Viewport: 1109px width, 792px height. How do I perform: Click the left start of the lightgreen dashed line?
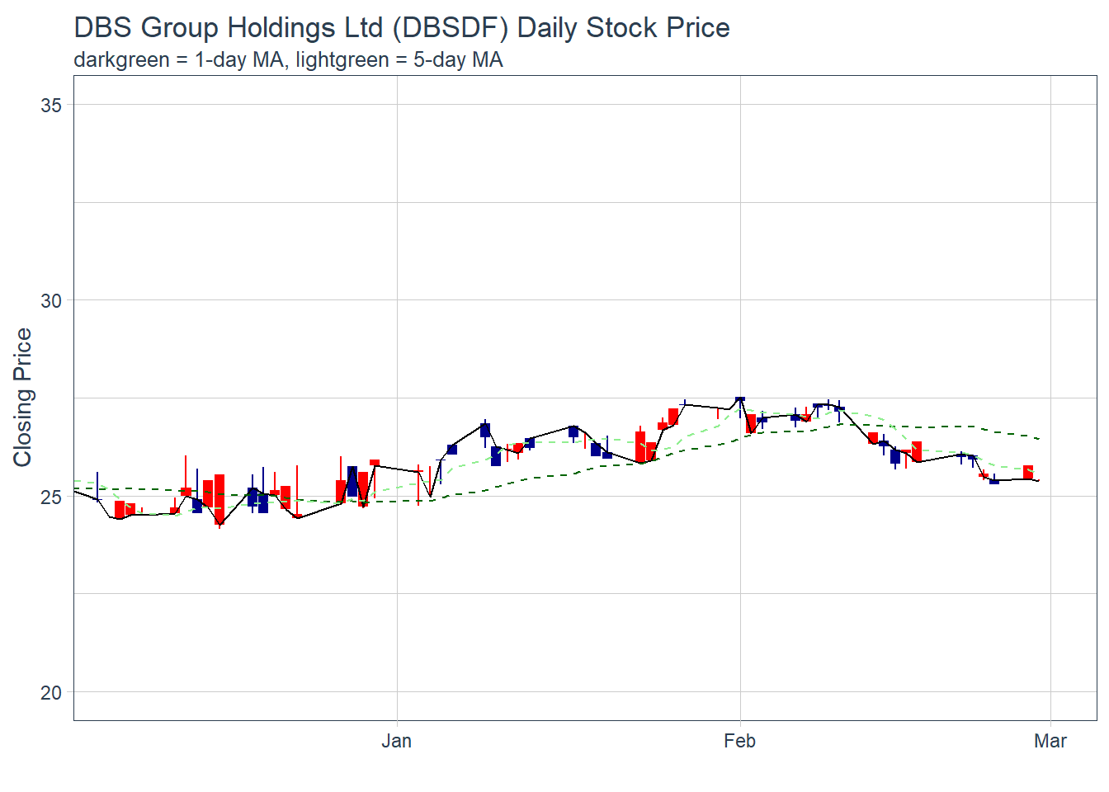point(76,481)
